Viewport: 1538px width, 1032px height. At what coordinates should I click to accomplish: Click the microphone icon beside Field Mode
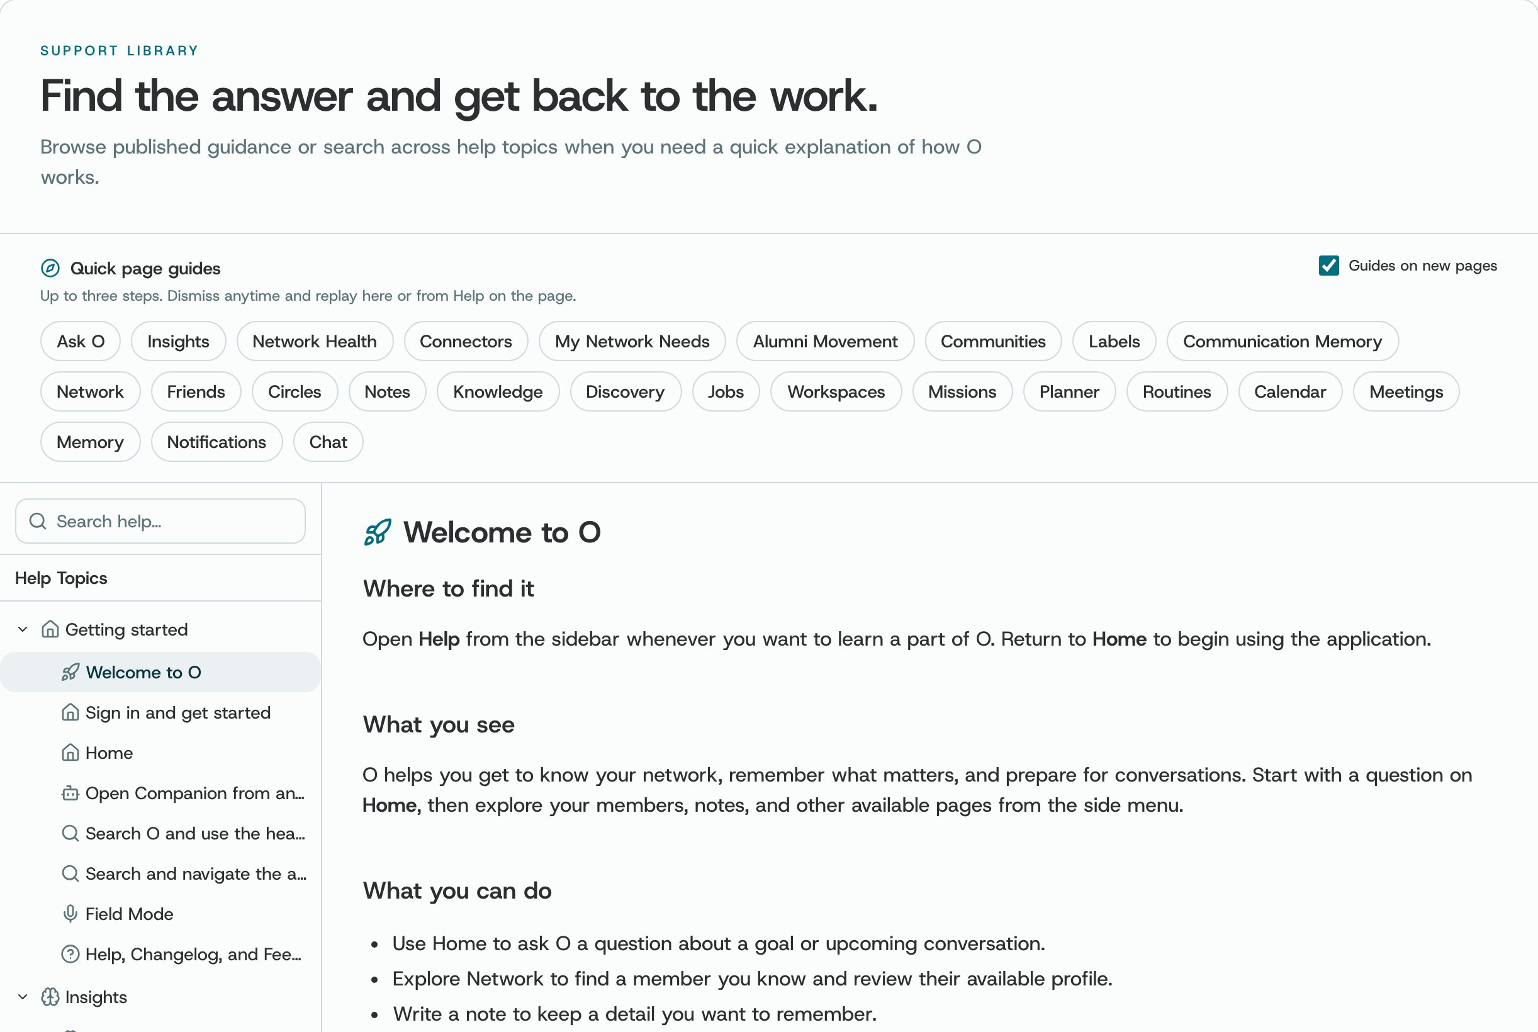coord(70,914)
